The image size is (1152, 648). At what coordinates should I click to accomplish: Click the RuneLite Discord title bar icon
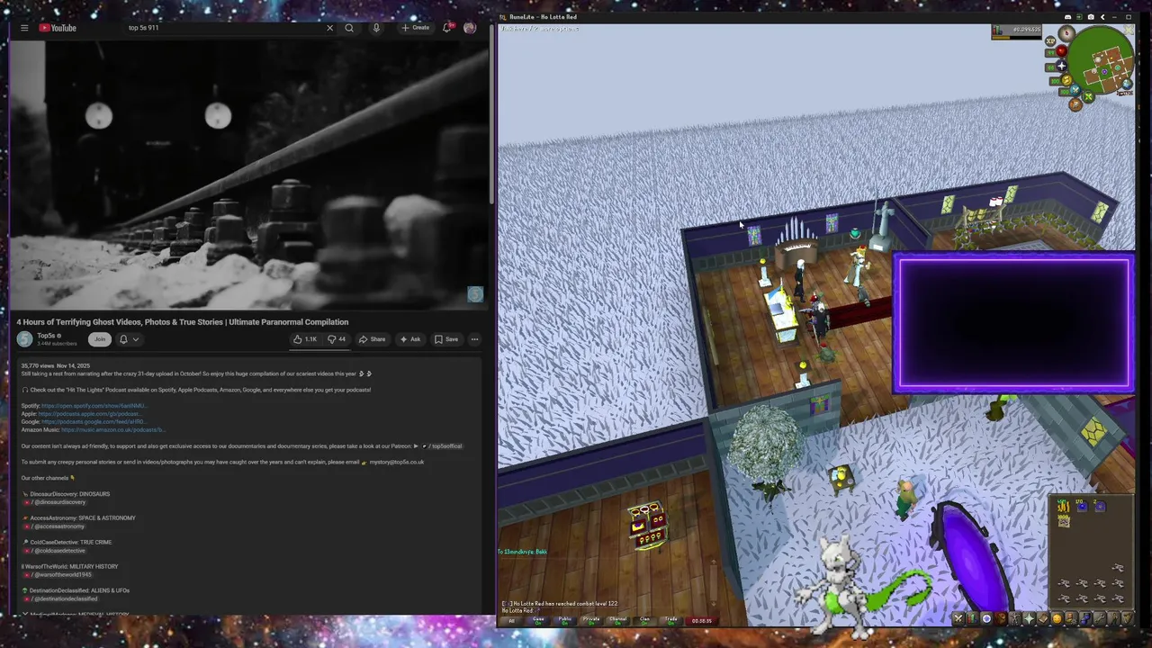1068,17
